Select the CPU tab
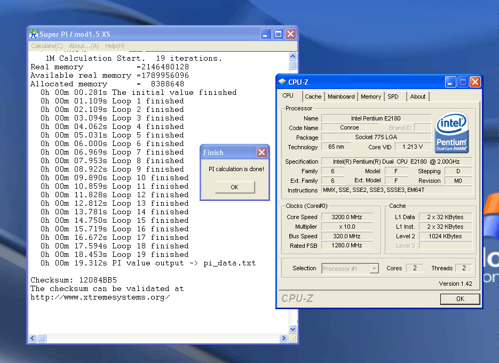The height and width of the screenshot is (363, 499). click(x=288, y=95)
